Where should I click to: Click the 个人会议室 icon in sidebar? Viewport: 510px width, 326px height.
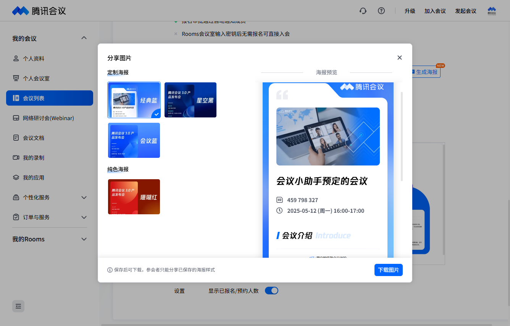coord(16,78)
